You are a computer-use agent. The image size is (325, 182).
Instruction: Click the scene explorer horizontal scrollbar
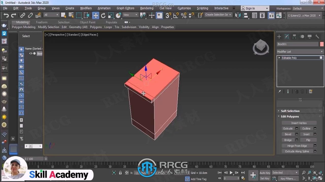[33, 146]
